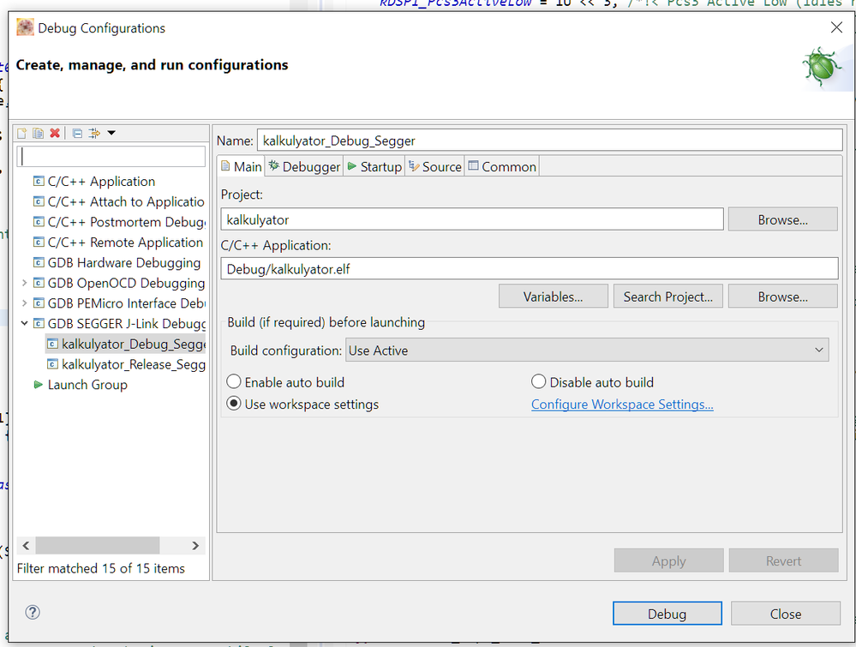Select the Launch Group tree icon

[38, 385]
